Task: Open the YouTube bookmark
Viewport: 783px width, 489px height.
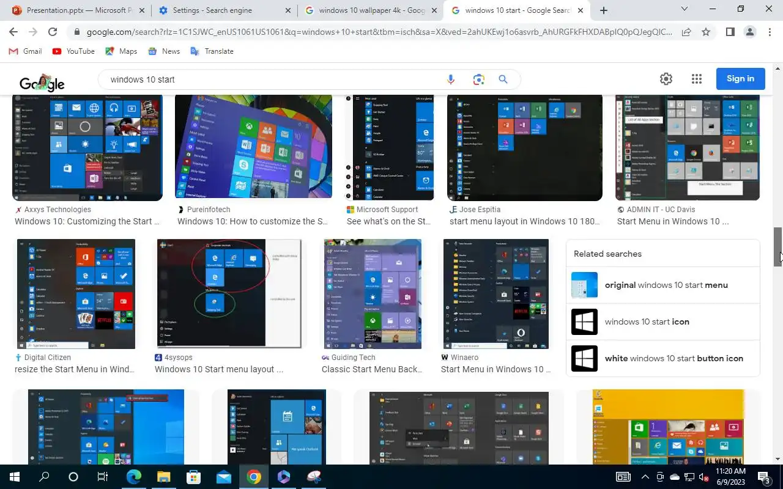Action: point(73,51)
